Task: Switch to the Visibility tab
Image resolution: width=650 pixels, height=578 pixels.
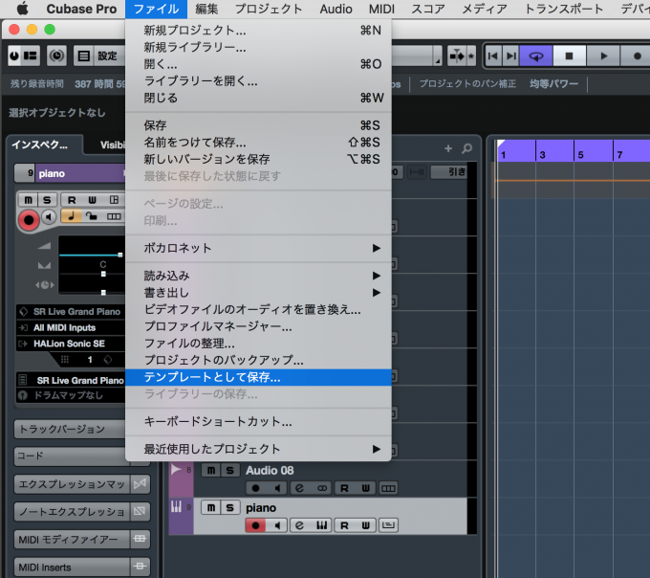Action: (112, 144)
